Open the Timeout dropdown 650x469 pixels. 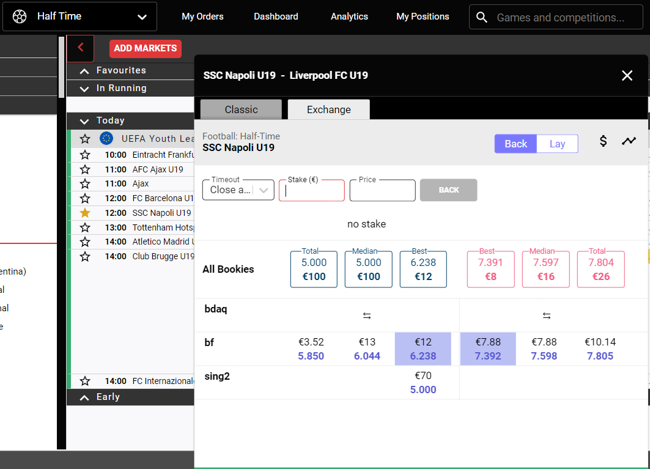click(238, 190)
